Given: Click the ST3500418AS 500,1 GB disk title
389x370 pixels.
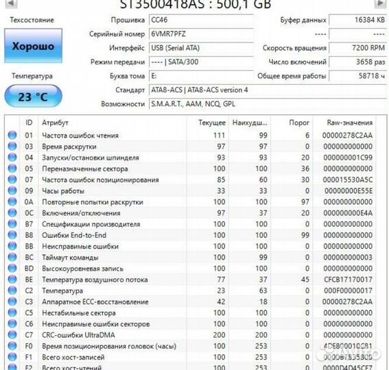Looking at the screenshot, I should click(x=196, y=5).
